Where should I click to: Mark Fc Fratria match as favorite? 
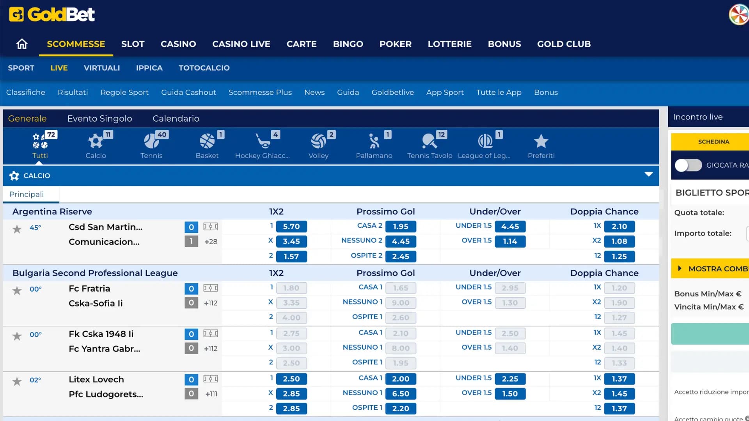pos(17,290)
